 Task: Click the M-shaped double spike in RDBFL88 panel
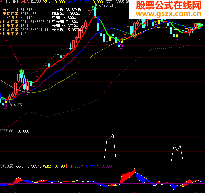click(177, 153)
